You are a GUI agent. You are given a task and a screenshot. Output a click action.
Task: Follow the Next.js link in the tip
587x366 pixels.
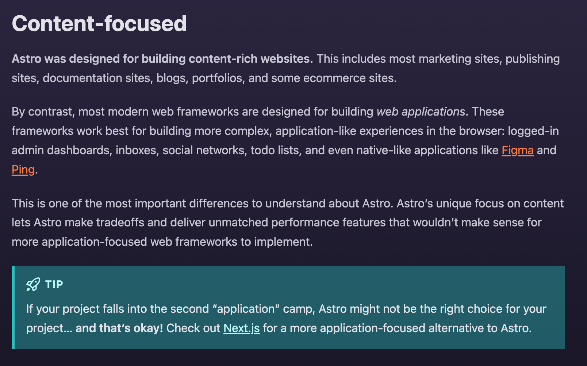(241, 328)
